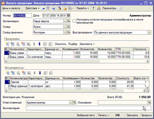Screen dimensions: 154x119
Task: Click the Записать button
Action: tap(132, 115)
